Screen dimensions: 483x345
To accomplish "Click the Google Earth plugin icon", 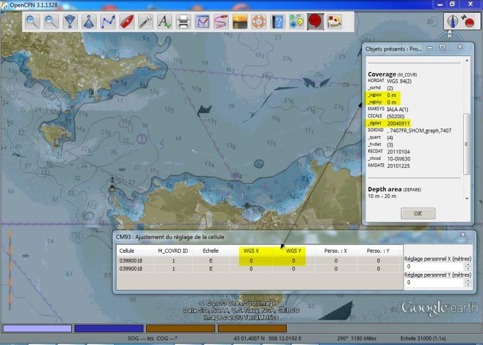I will [334, 22].
